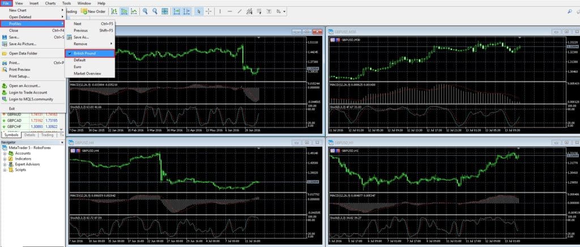
Task: Toggle the chart shift icon
Action: tap(187, 11)
